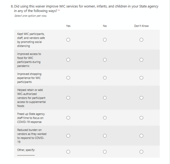Image resolution: width=170 pixels, height=164 pixels.
Task: Select Yes for promoting social distancing
Action: (x=68, y=40)
